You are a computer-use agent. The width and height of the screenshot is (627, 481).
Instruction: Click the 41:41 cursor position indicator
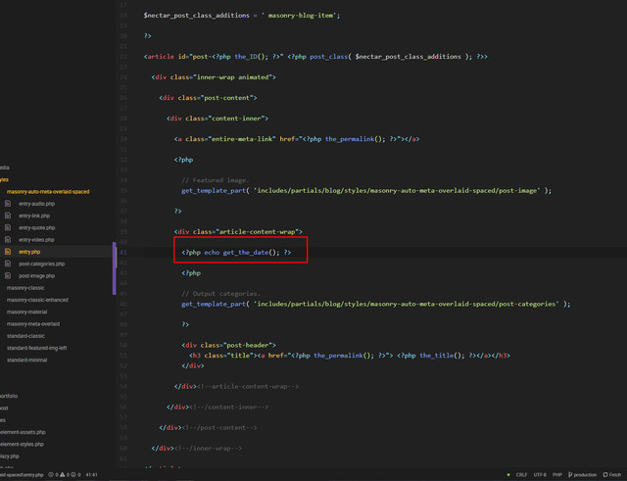click(x=91, y=474)
